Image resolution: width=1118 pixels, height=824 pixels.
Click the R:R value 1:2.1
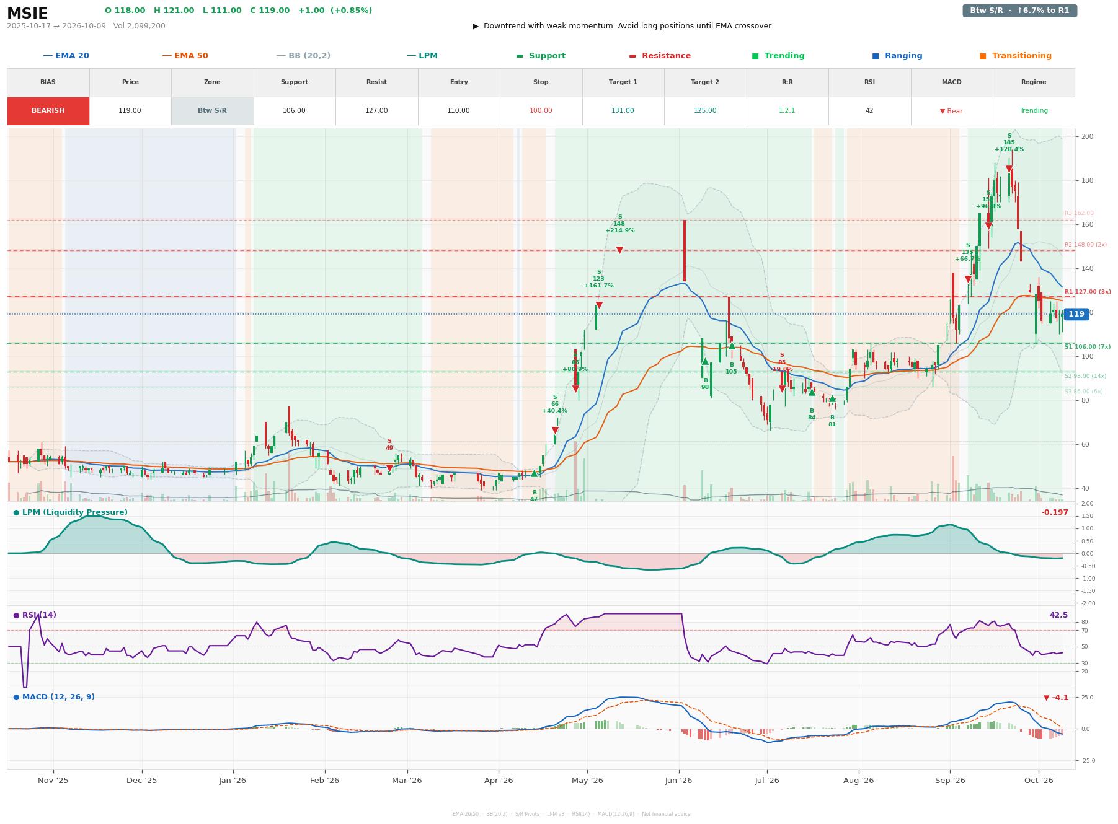coord(787,111)
